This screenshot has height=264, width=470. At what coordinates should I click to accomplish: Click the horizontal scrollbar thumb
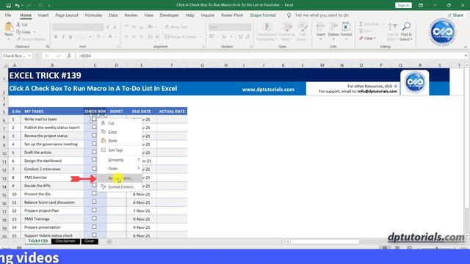click(325, 241)
